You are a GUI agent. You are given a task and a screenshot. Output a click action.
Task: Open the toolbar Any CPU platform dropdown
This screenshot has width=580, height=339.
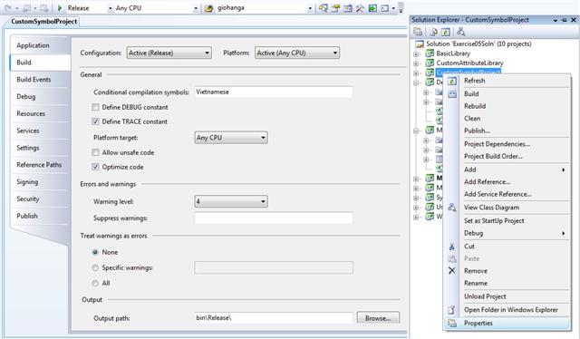[196, 8]
